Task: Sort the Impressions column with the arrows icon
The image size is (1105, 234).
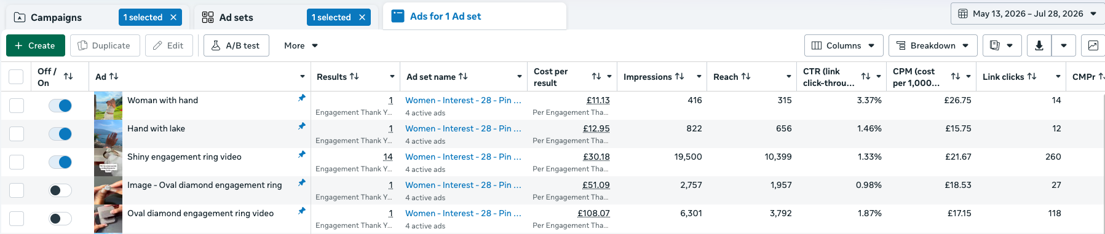Action: point(679,77)
